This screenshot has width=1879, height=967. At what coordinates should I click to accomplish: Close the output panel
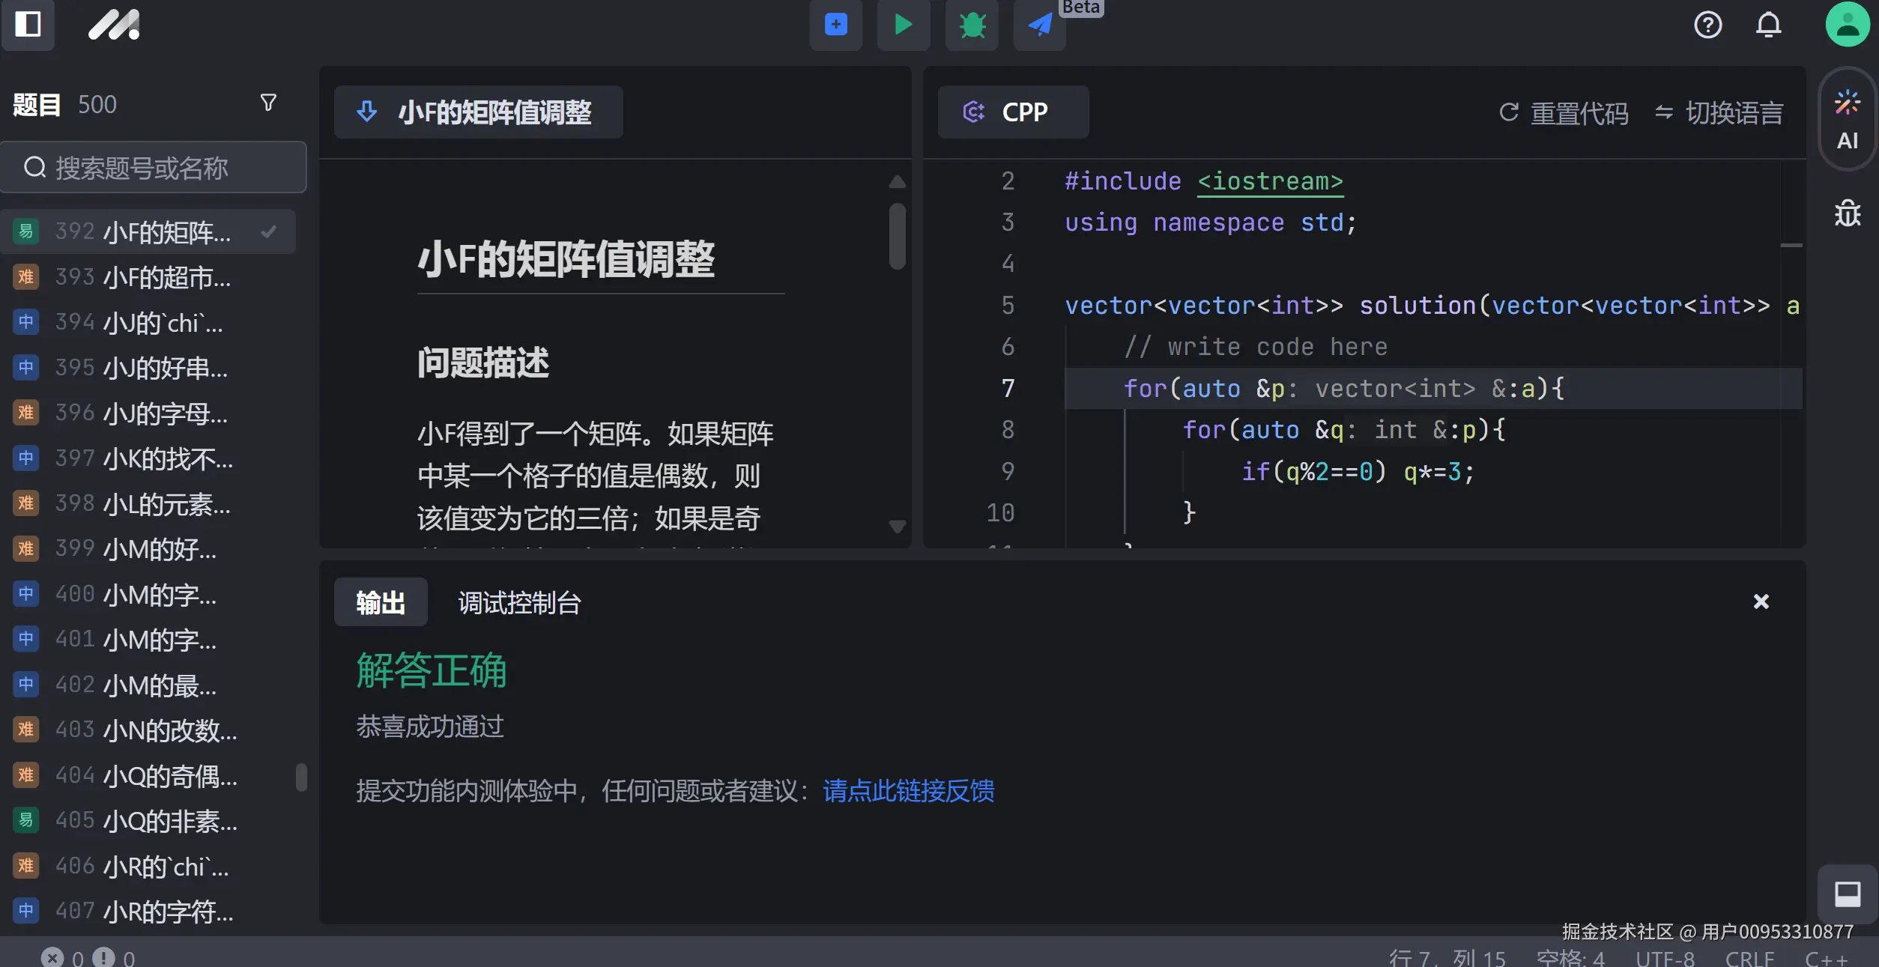click(1761, 601)
